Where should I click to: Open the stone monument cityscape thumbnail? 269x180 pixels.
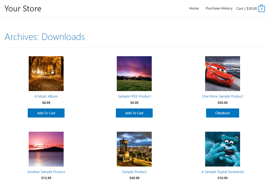pos(134,149)
